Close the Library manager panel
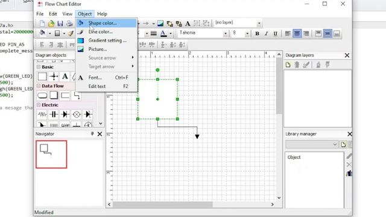The width and height of the screenshot is (386, 217). [x=350, y=134]
